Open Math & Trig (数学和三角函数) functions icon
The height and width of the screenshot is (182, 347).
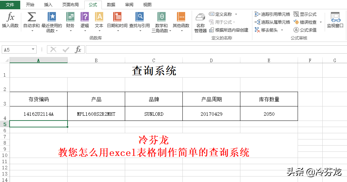coord(161,17)
